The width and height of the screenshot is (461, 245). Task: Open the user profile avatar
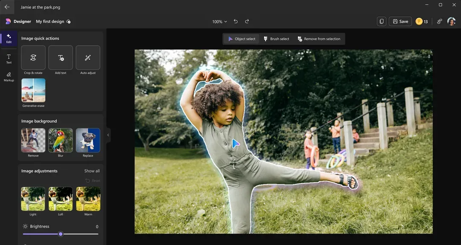(451, 21)
